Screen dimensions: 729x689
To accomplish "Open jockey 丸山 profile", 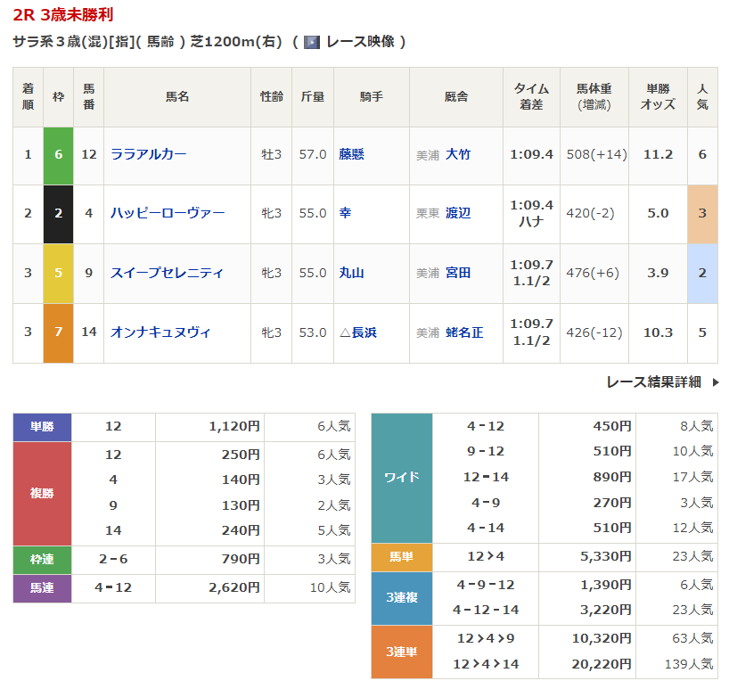I will pyautogui.click(x=352, y=273).
